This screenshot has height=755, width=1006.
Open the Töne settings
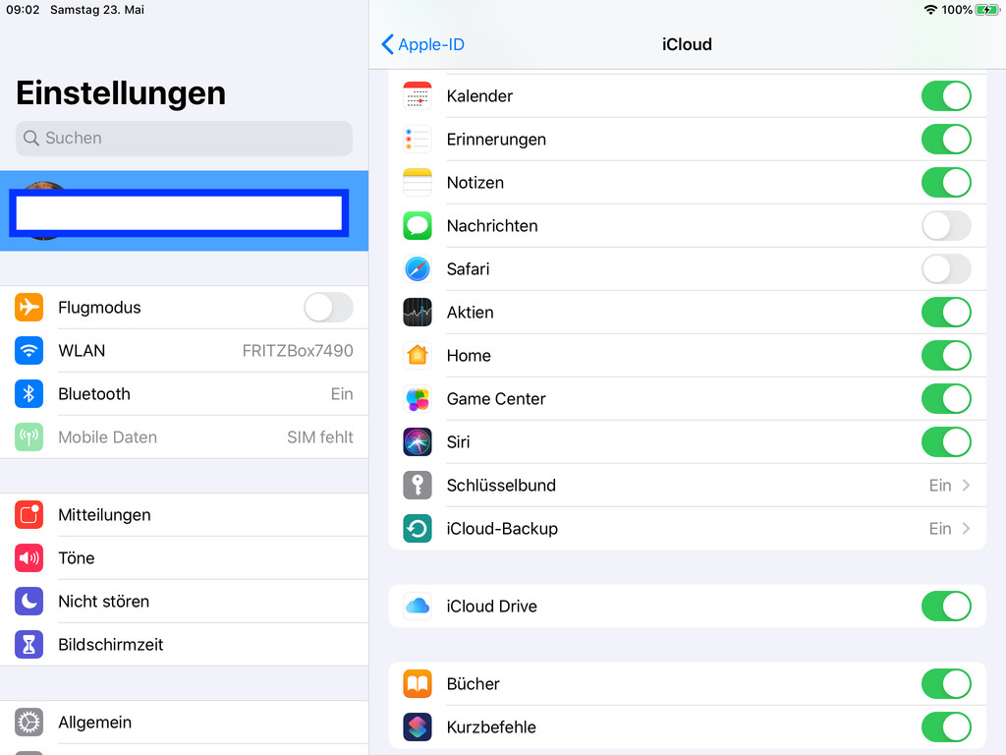tap(184, 558)
